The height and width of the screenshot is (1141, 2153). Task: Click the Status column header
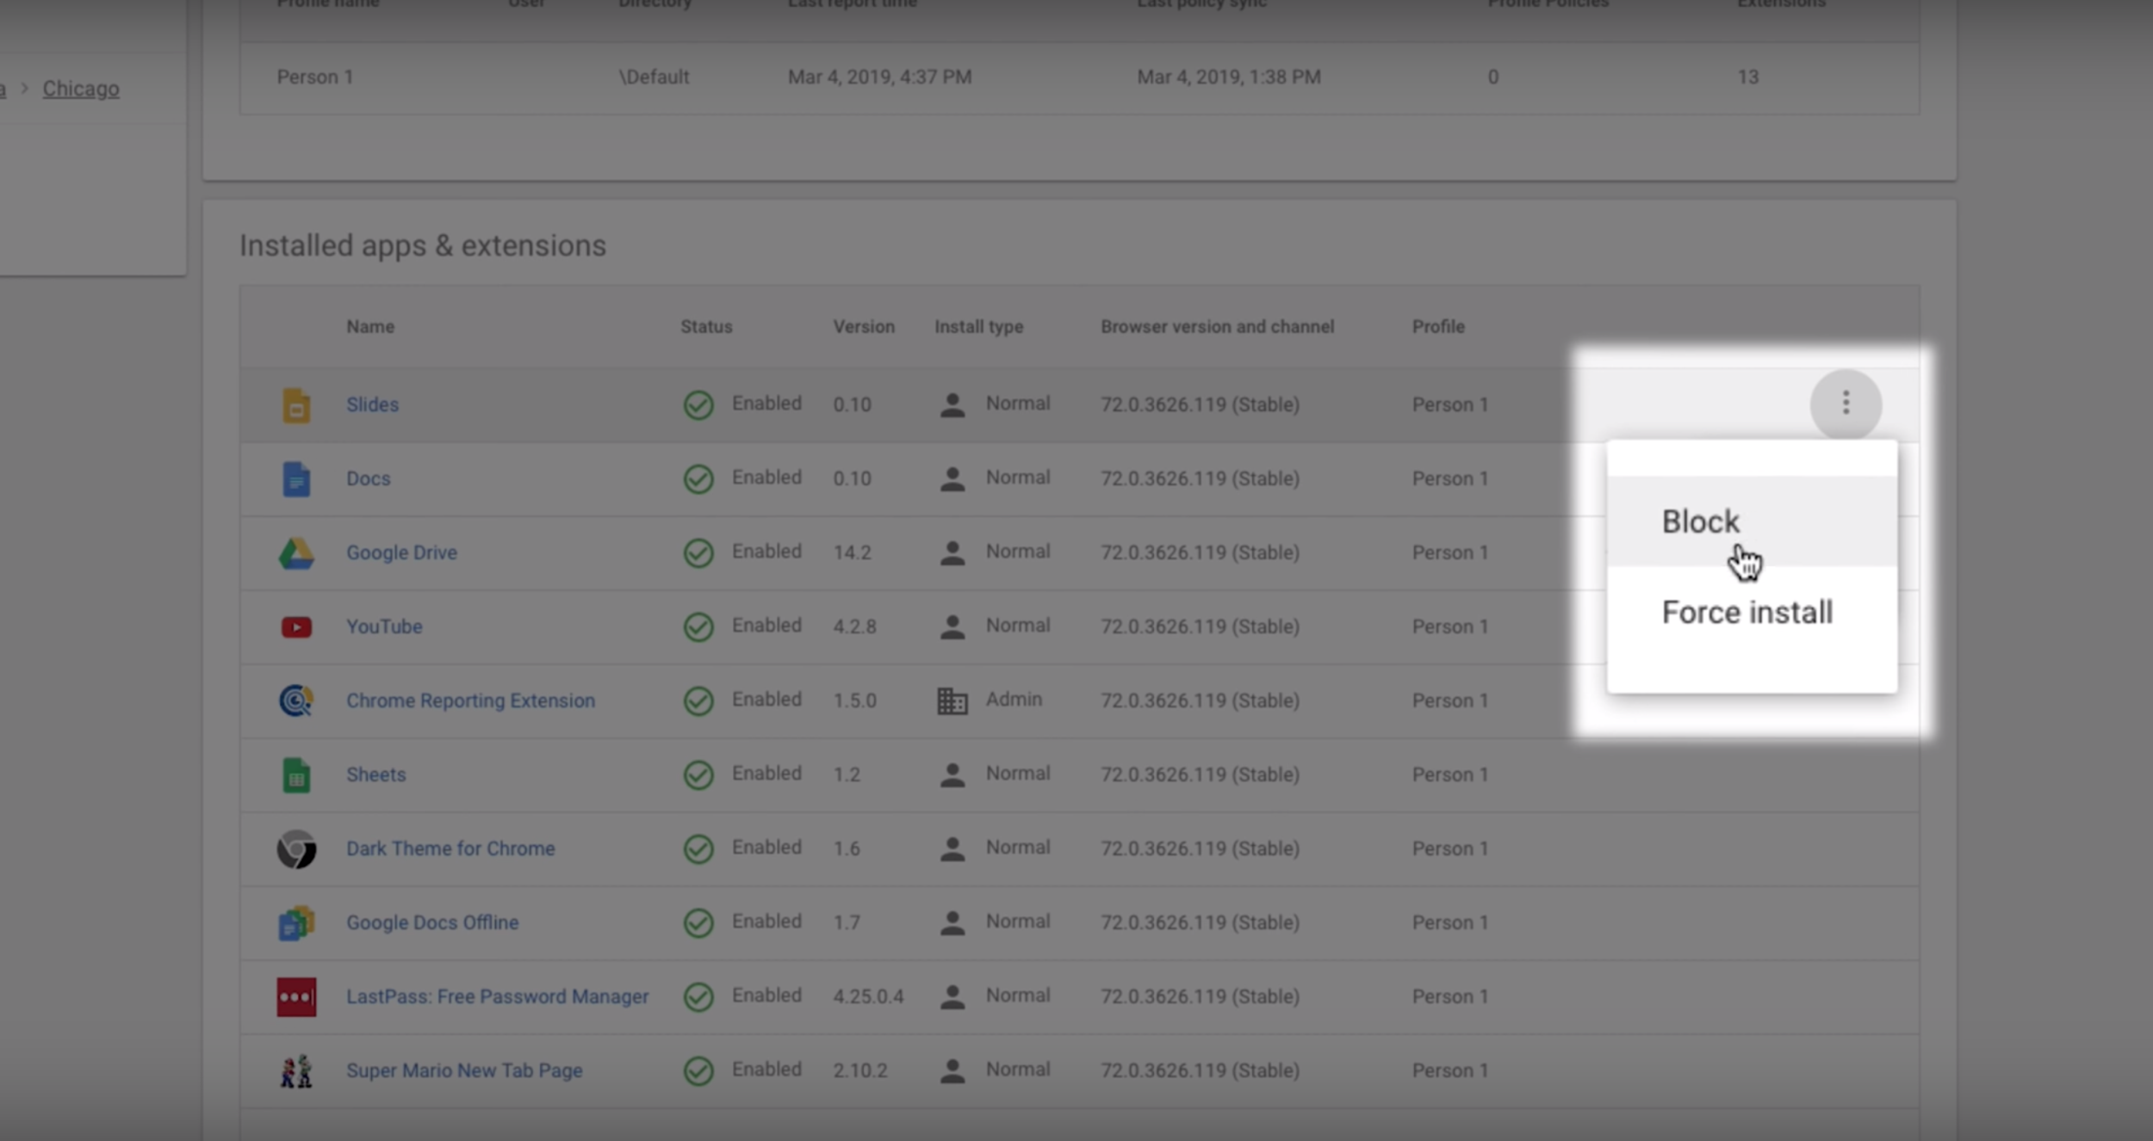click(705, 327)
